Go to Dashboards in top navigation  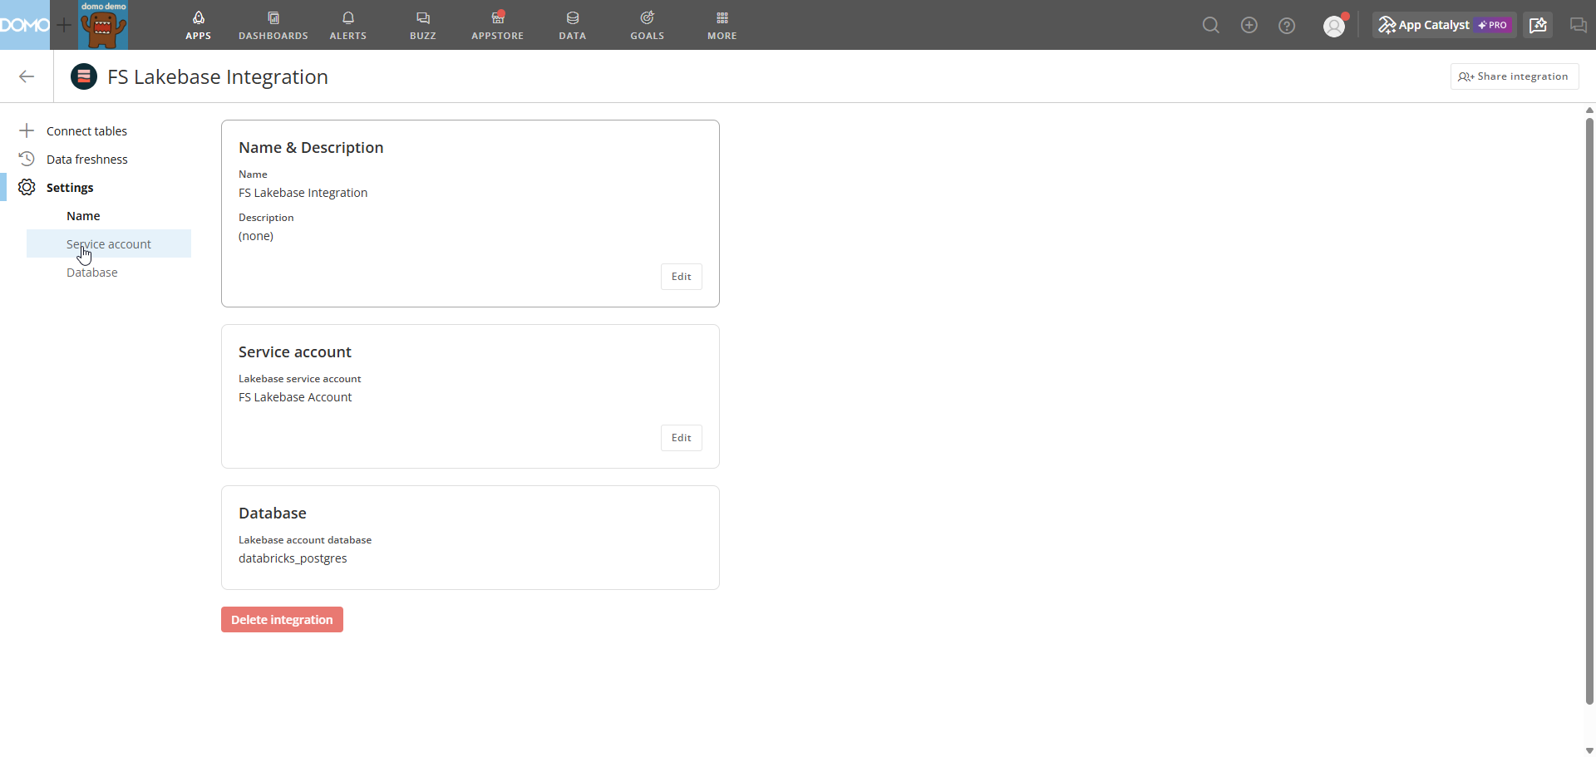pos(273,25)
